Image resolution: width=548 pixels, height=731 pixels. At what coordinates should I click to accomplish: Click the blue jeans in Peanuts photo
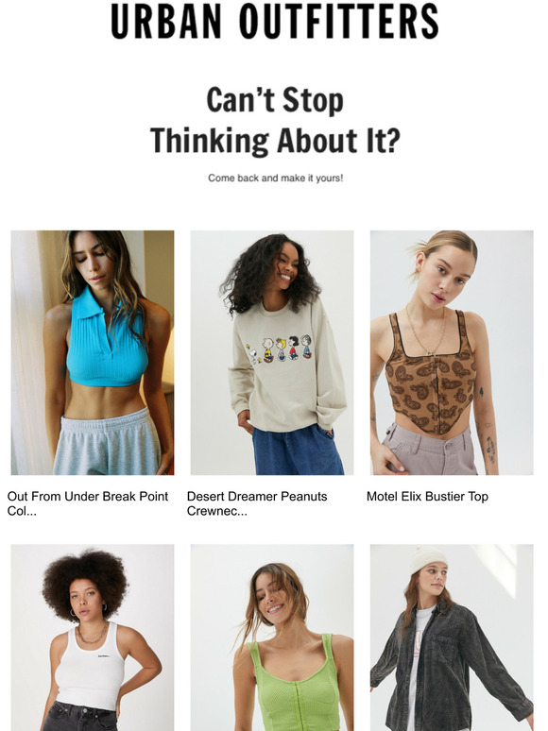tap(298, 450)
